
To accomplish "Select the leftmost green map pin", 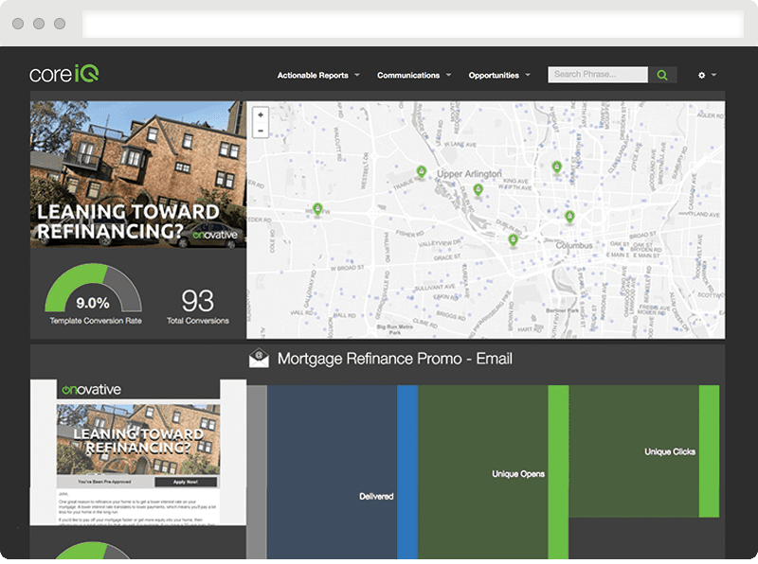I will [x=317, y=209].
